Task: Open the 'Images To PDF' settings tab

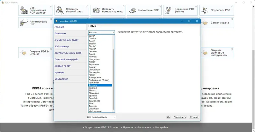Action: pos(70,66)
